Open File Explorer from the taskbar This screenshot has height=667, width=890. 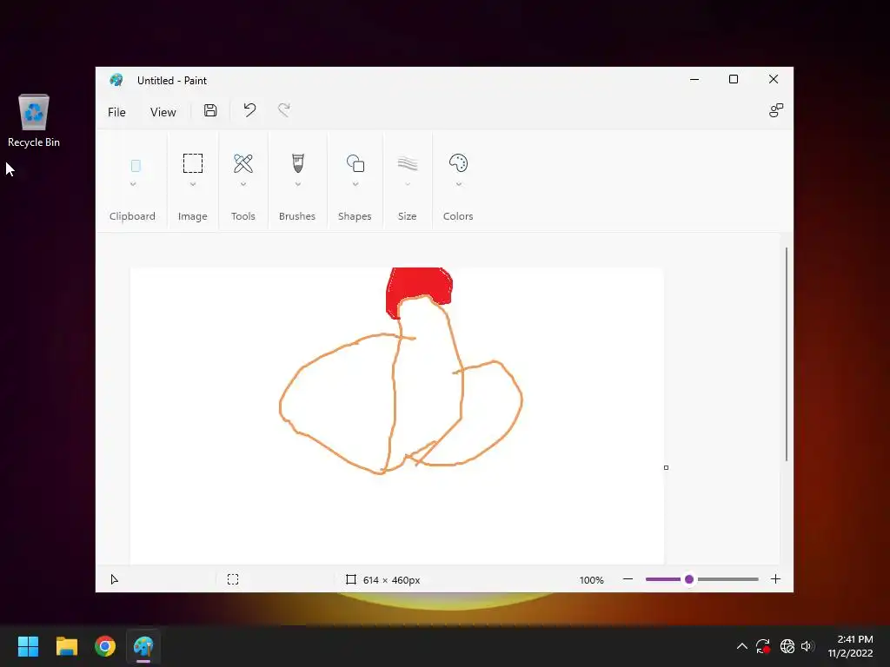[x=66, y=646]
